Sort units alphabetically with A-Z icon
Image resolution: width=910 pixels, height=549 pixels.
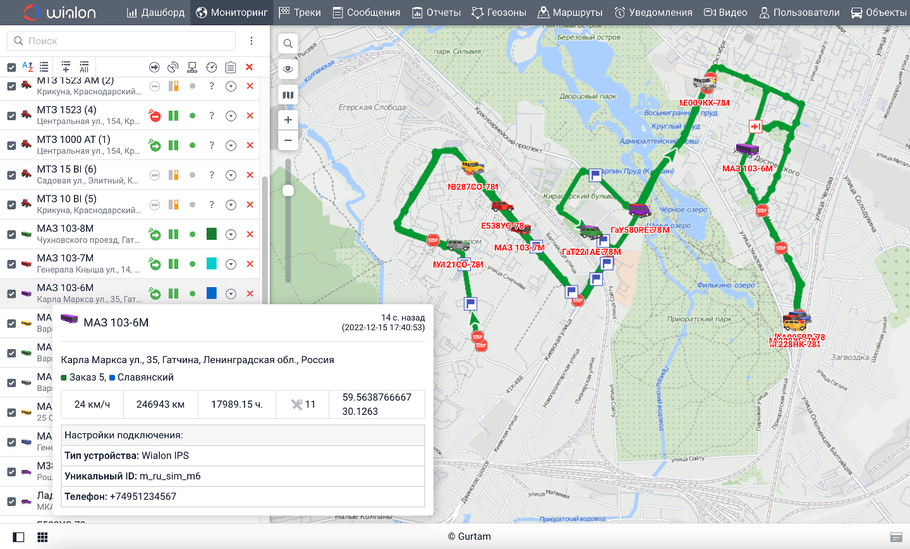[28, 66]
